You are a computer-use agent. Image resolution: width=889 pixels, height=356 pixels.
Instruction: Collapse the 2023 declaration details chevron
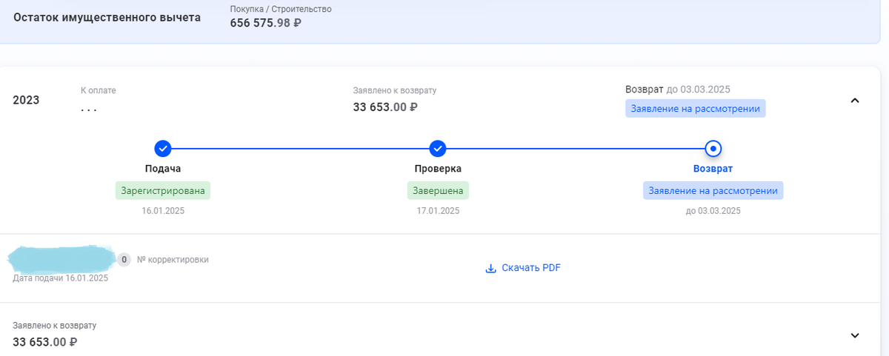click(855, 100)
